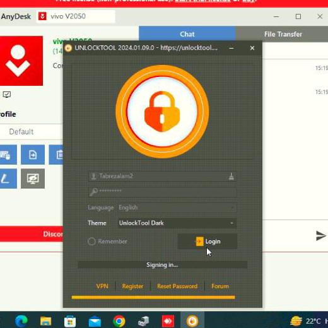
Task: Click the small monitor icon under the AnyDesk logo
Action: point(7,95)
